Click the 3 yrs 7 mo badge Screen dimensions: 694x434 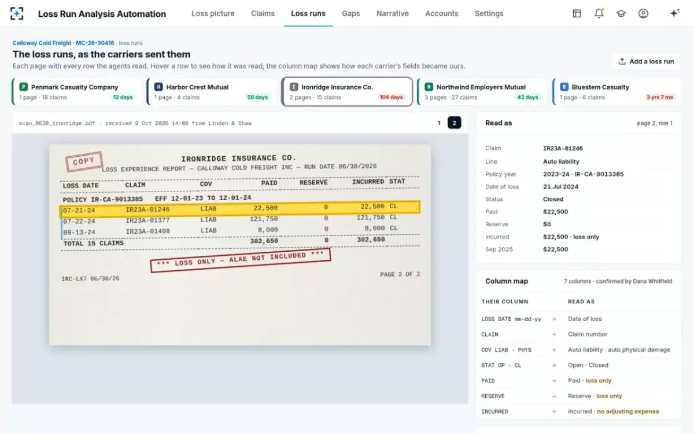click(660, 97)
